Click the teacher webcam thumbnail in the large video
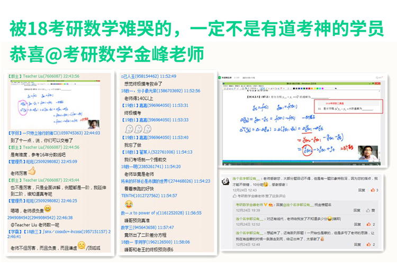 point(368,153)
